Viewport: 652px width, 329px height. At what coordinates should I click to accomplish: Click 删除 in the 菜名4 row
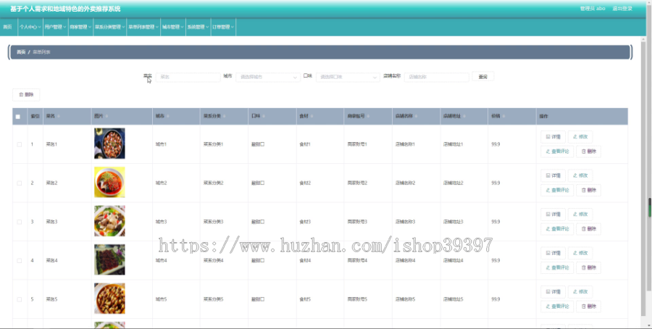[x=588, y=267]
